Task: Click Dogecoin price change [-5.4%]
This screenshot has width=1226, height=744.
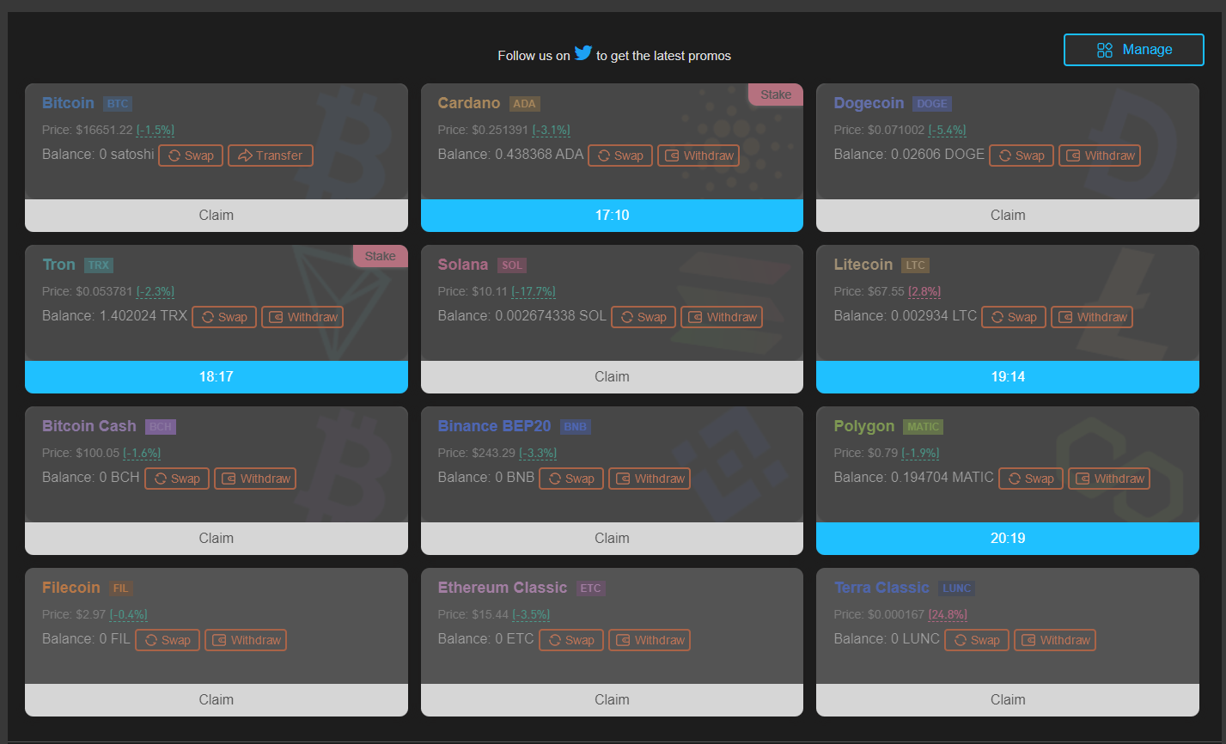Action: 947,130
